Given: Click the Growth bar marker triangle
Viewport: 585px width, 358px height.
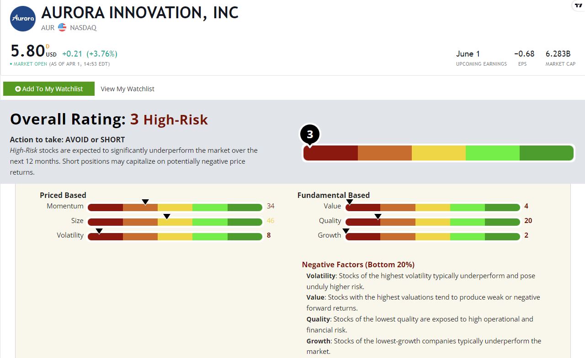Looking at the screenshot, I should tap(346, 231).
